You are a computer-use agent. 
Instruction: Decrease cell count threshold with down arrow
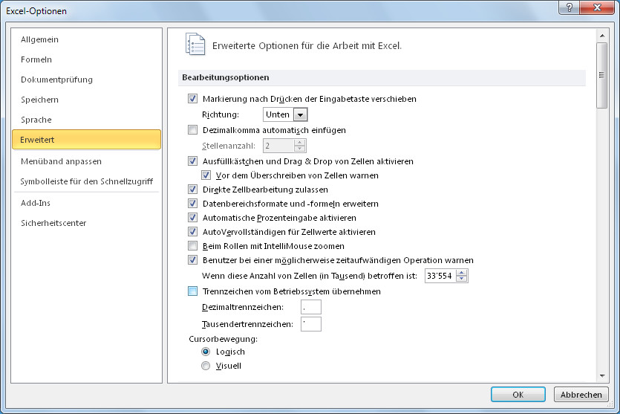coord(461,279)
